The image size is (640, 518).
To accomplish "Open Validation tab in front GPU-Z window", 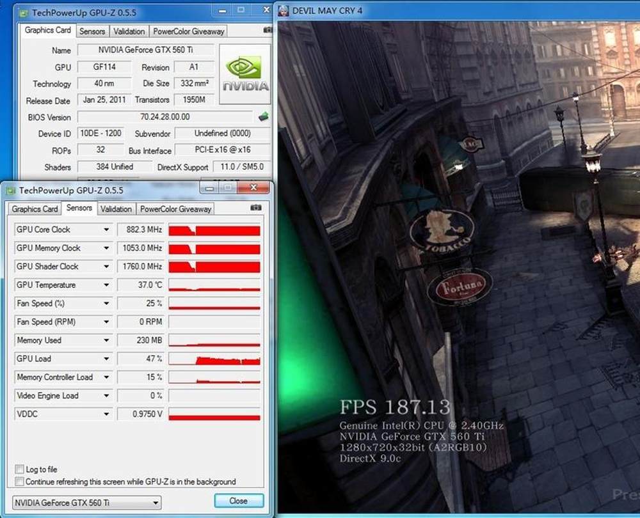I will pyautogui.click(x=116, y=209).
